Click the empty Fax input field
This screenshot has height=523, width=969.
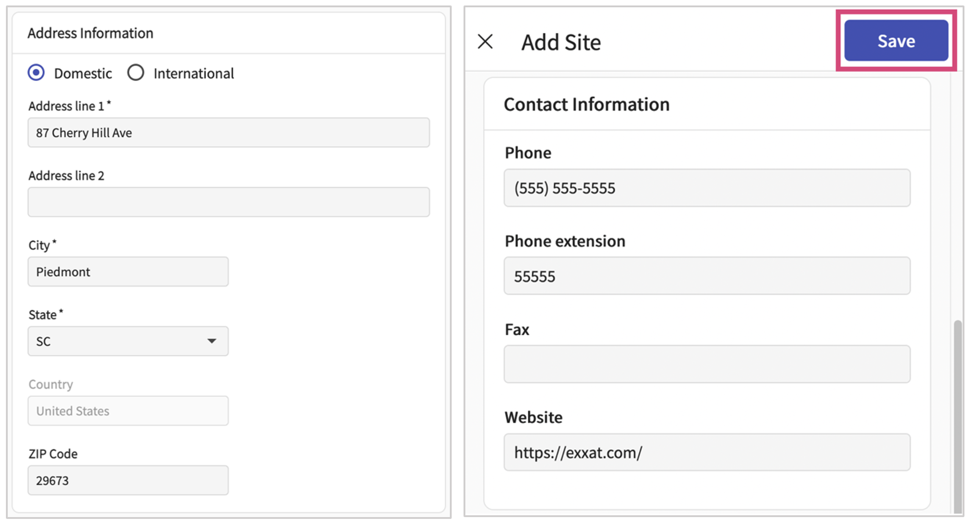[706, 364]
